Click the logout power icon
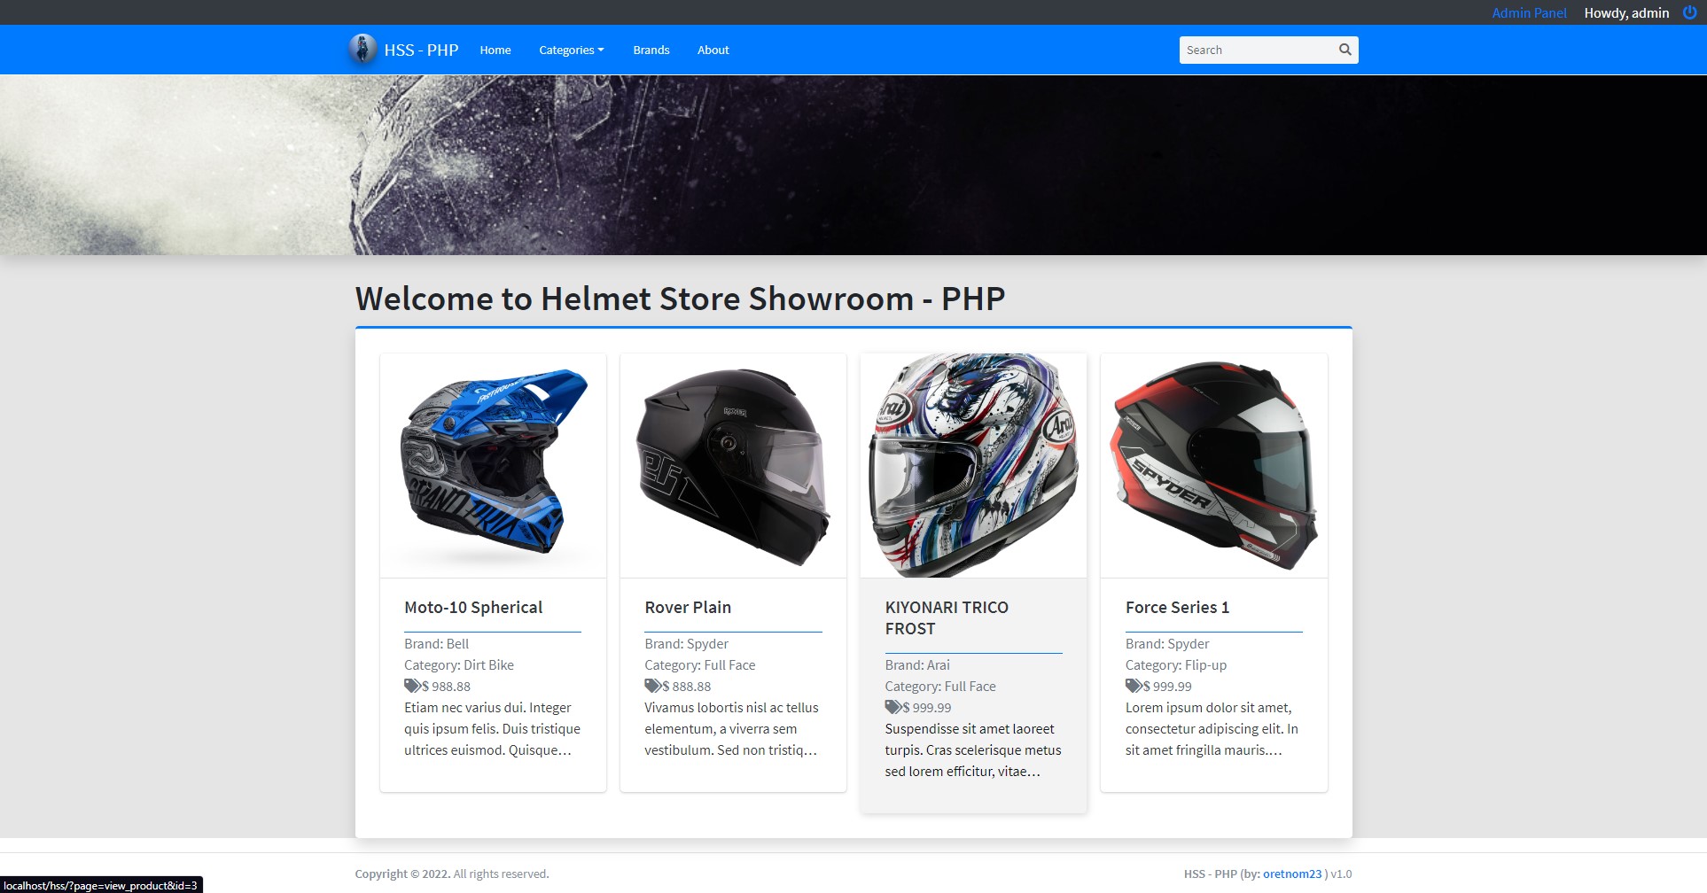Image resolution: width=1707 pixels, height=893 pixels. pyautogui.click(x=1689, y=12)
